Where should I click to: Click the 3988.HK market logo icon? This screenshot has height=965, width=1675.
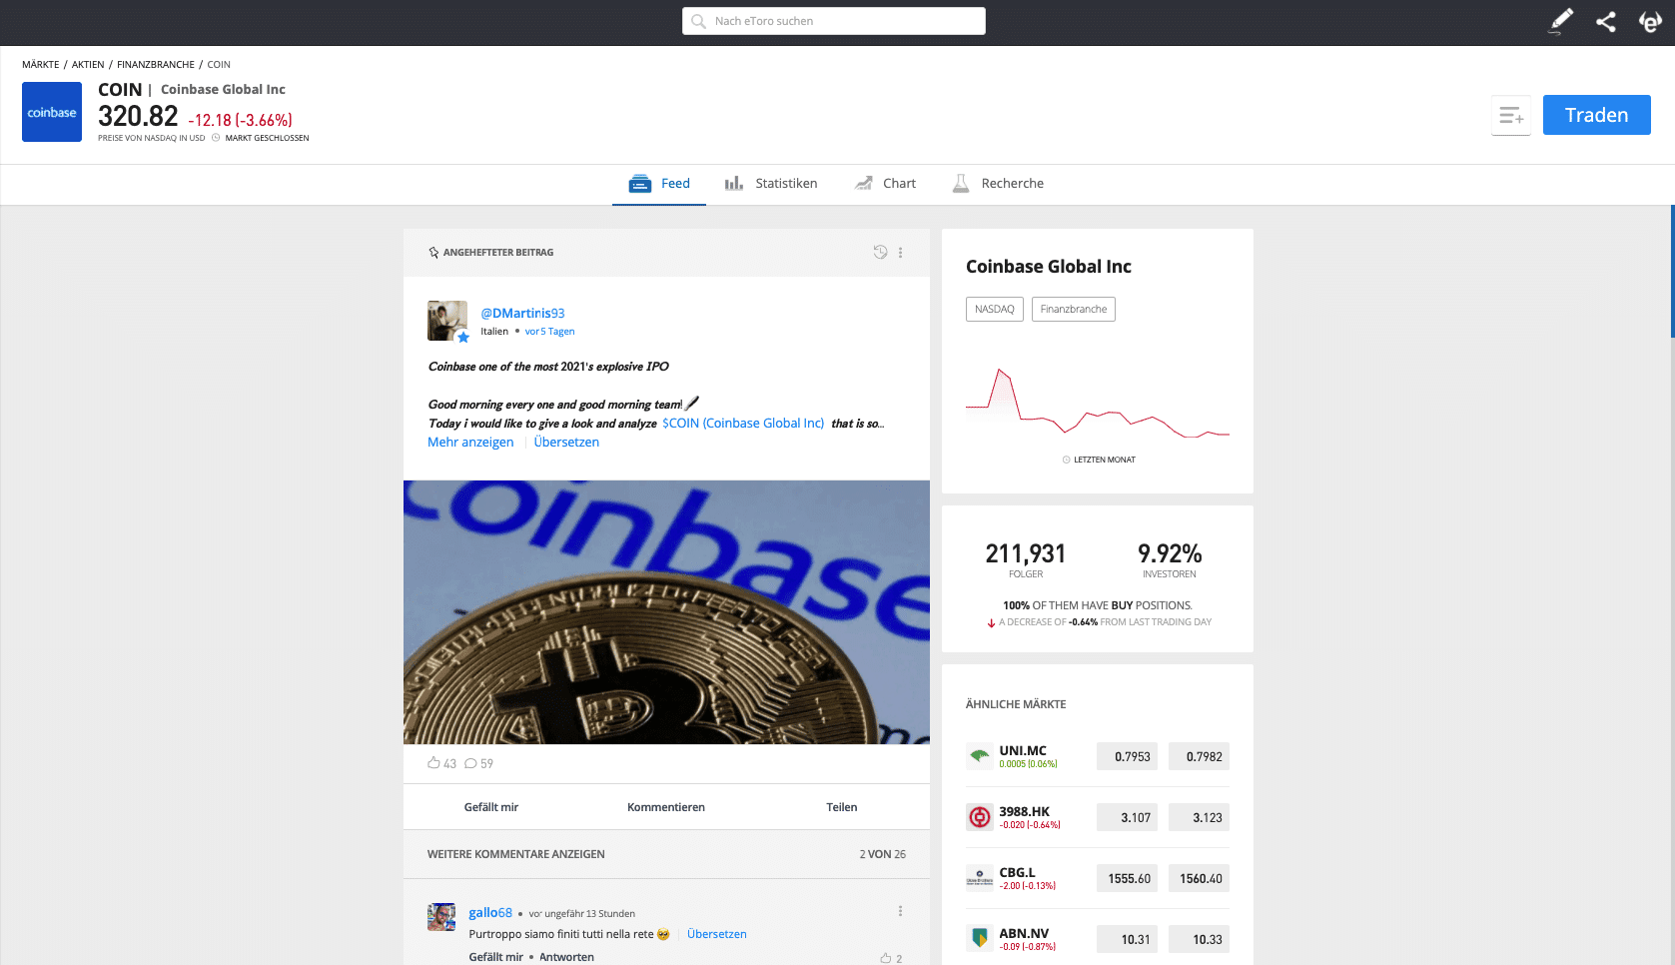(980, 817)
